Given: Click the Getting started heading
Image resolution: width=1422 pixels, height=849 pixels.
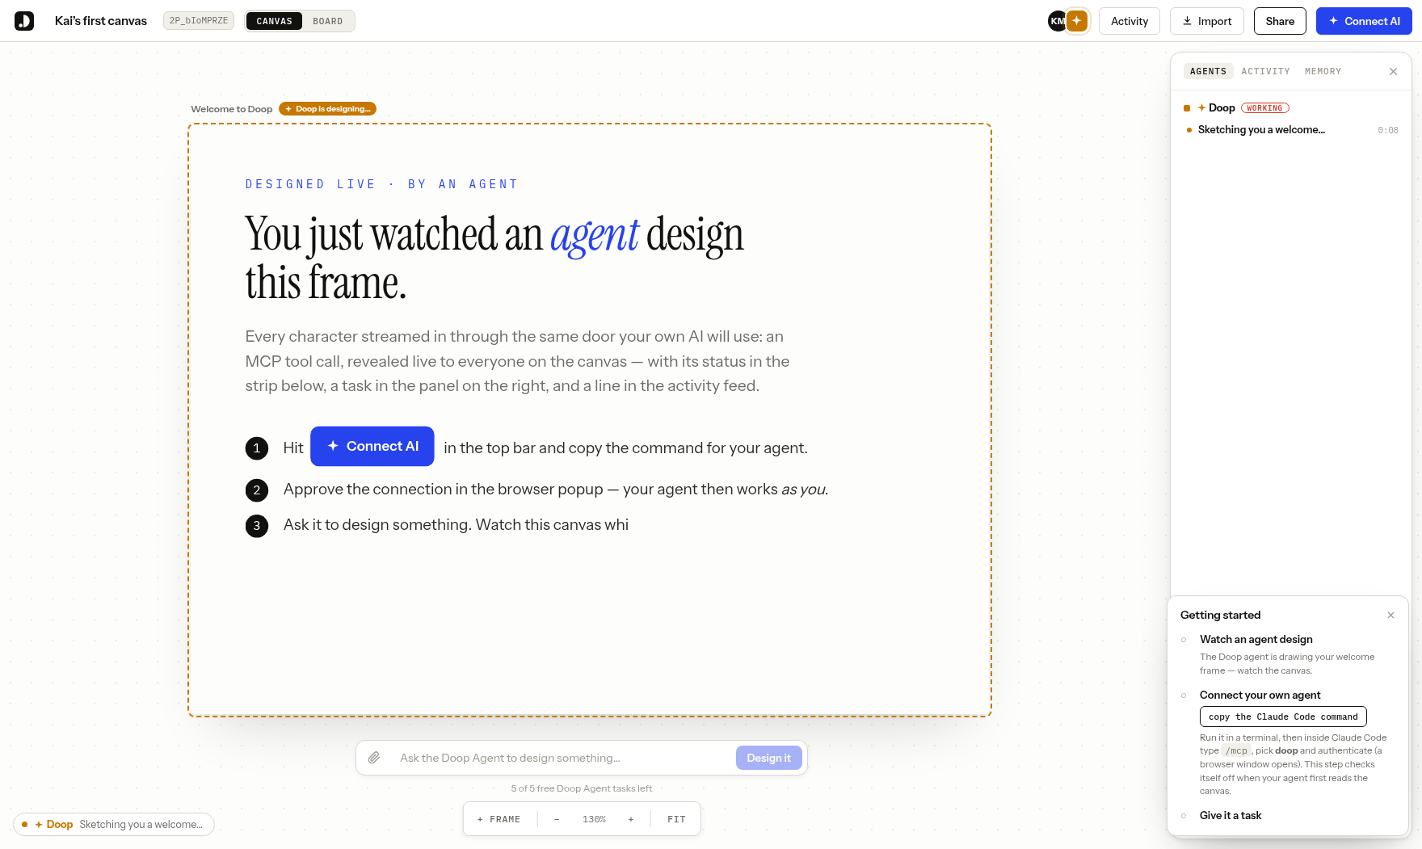Looking at the screenshot, I should coord(1220,615).
